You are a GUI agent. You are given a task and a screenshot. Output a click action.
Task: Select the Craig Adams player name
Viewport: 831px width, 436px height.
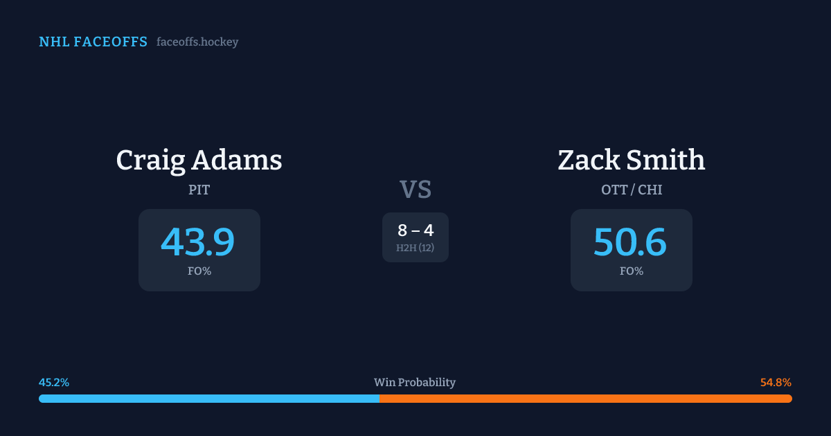point(199,160)
